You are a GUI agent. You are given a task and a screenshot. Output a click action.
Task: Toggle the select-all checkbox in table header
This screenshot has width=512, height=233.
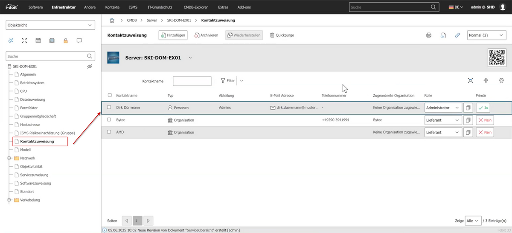[x=110, y=95]
